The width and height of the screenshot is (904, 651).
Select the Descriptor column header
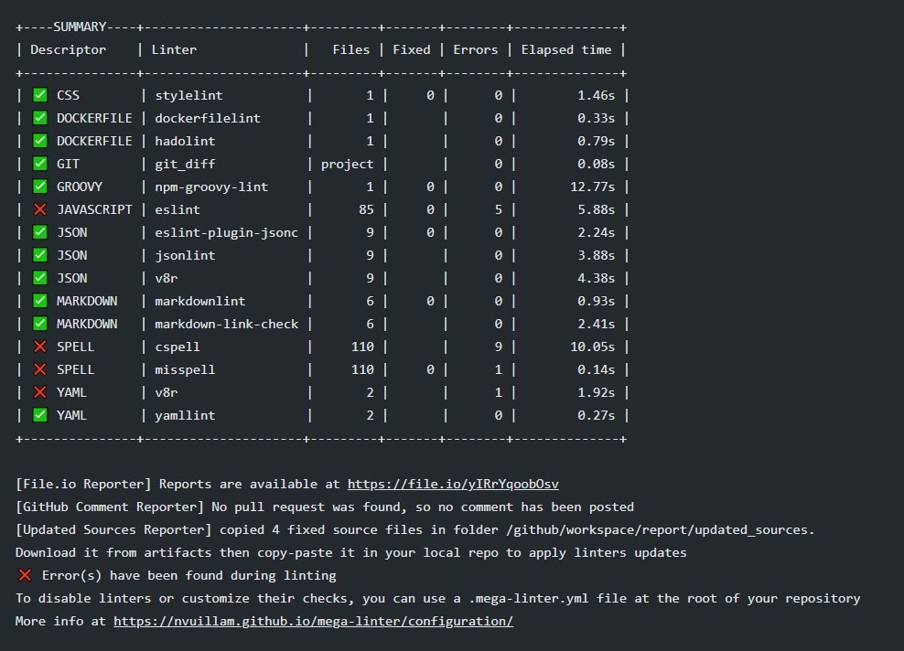tap(68, 49)
